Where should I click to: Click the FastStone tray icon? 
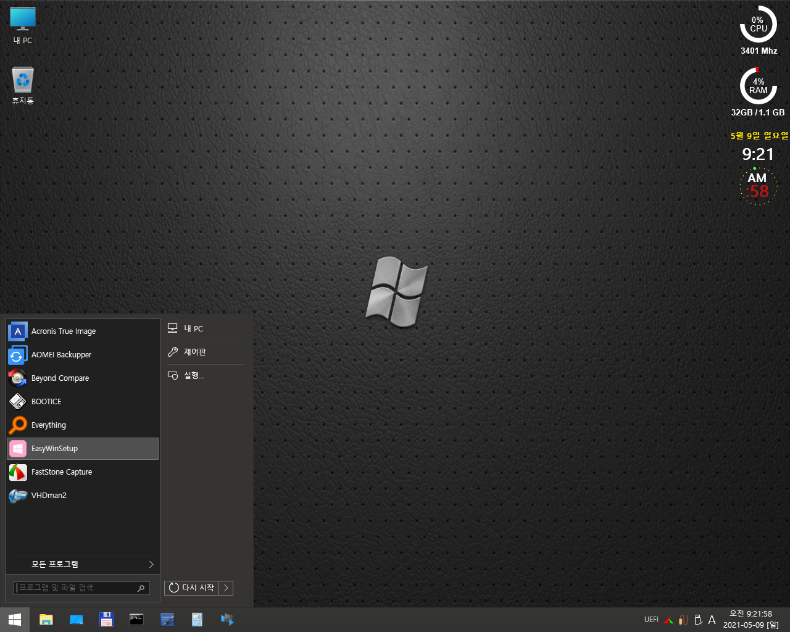point(668,620)
